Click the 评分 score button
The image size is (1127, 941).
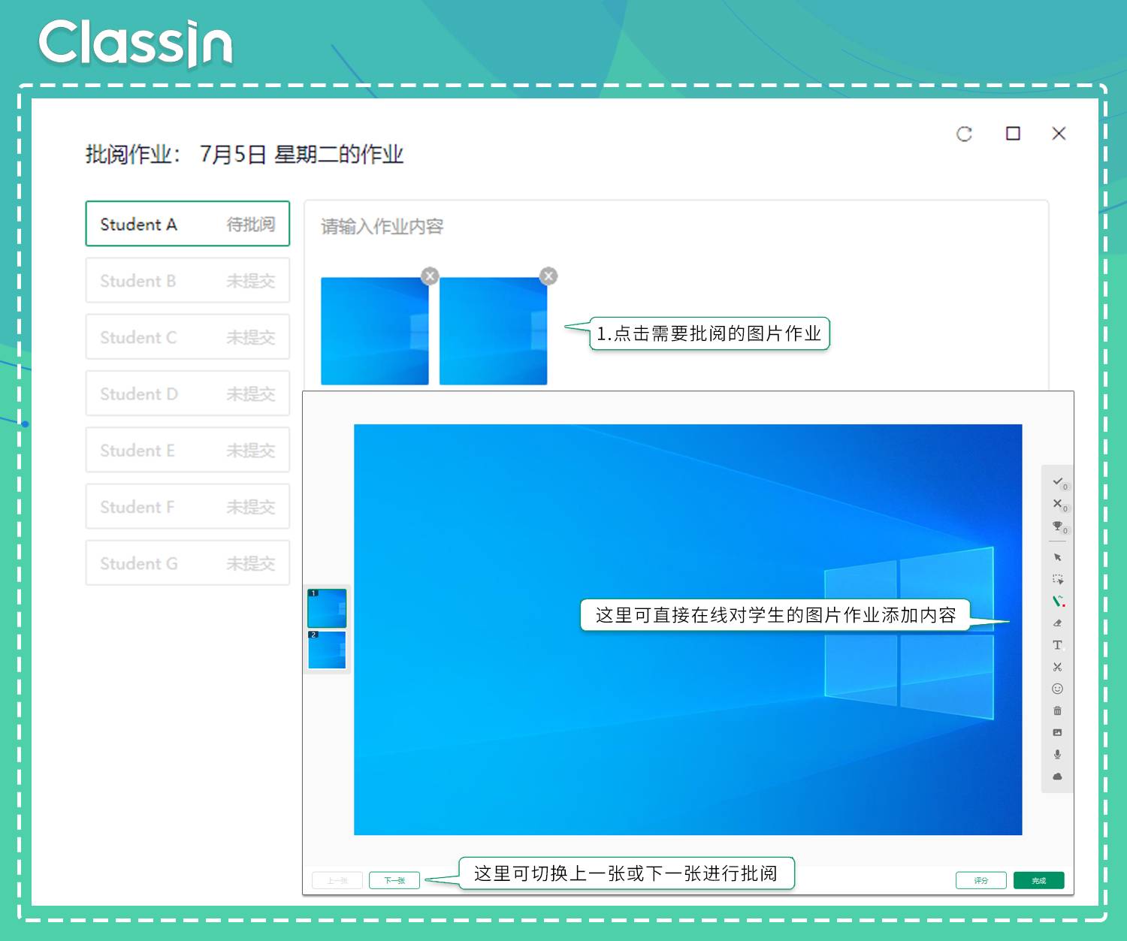tap(980, 880)
